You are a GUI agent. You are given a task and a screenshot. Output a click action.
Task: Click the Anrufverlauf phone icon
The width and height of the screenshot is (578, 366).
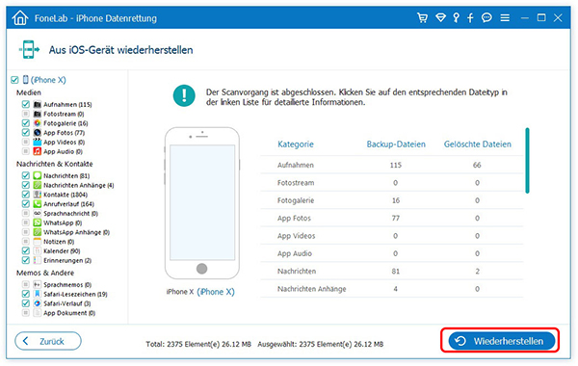click(38, 204)
